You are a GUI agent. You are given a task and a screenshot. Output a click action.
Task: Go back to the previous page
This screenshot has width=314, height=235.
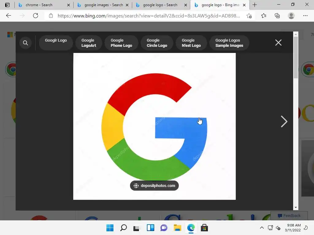[8, 16]
